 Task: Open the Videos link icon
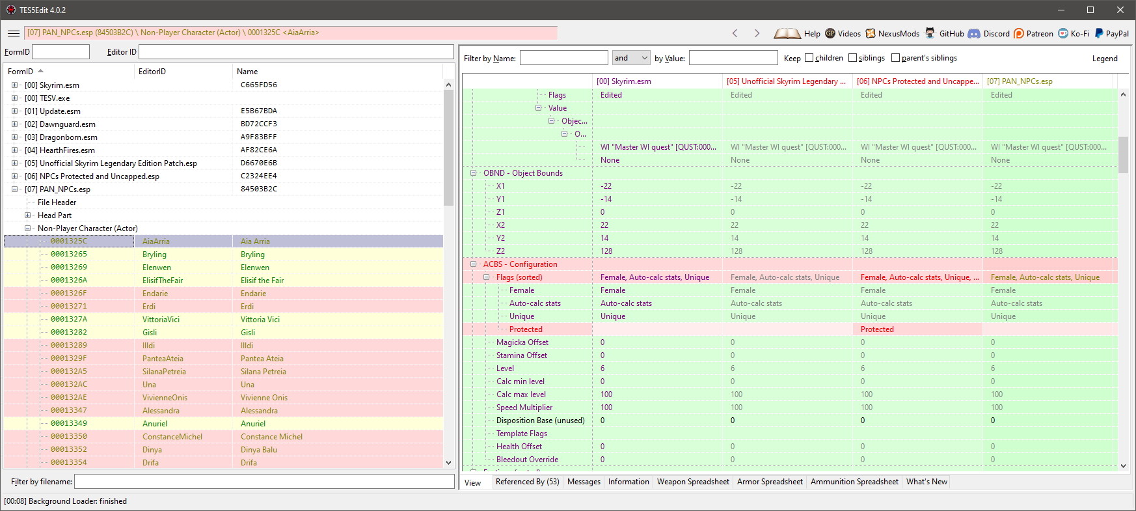pyautogui.click(x=830, y=33)
